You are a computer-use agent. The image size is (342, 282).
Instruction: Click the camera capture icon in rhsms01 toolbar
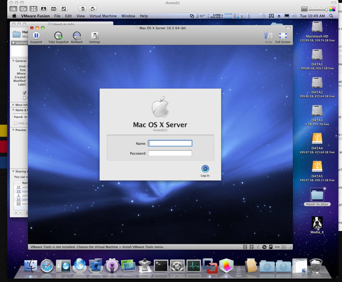pos(54,9)
